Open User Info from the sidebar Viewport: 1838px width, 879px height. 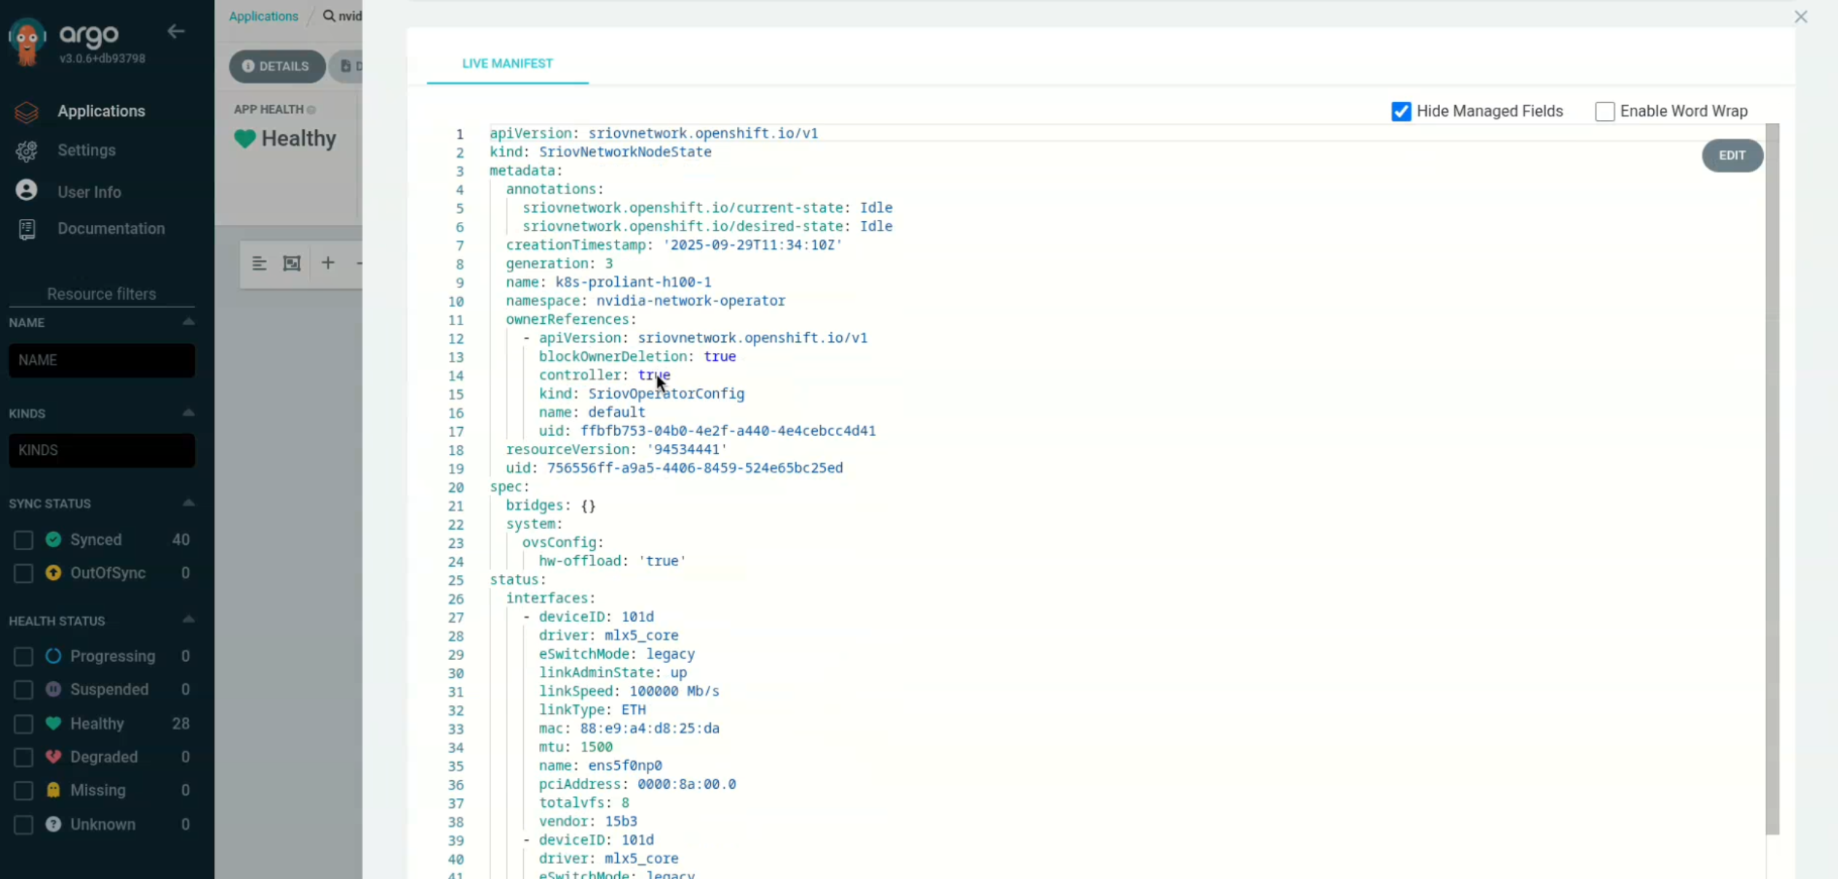tap(89, 191)
